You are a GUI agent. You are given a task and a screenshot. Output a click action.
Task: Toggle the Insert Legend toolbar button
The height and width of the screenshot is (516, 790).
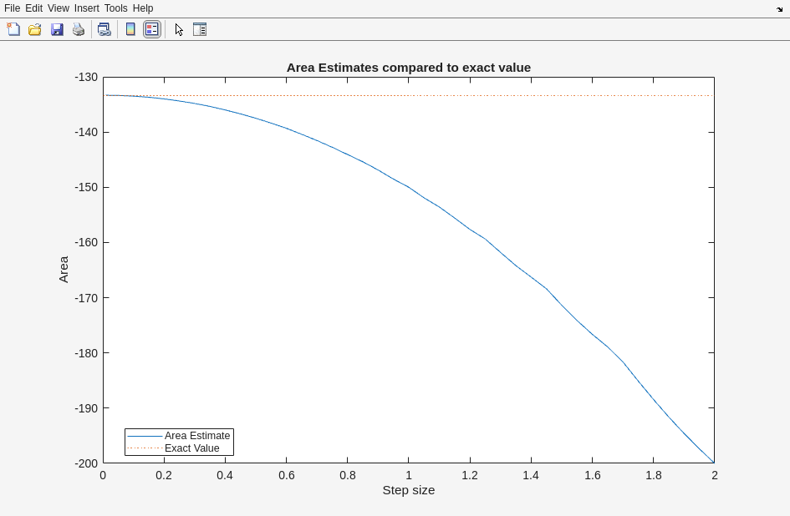[151, 29]
